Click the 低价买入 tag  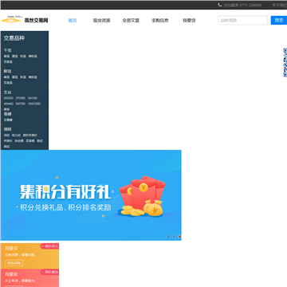coord(49,246)
